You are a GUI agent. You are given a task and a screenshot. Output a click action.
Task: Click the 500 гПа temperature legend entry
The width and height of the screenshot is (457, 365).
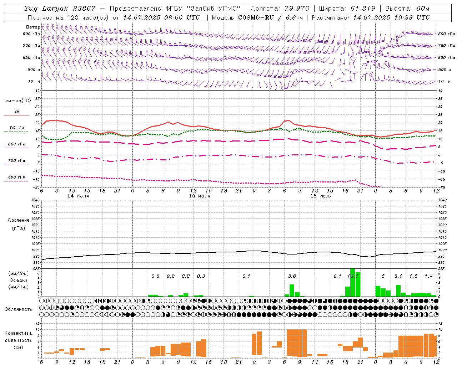pyautogui.click(x=17, y=177)
